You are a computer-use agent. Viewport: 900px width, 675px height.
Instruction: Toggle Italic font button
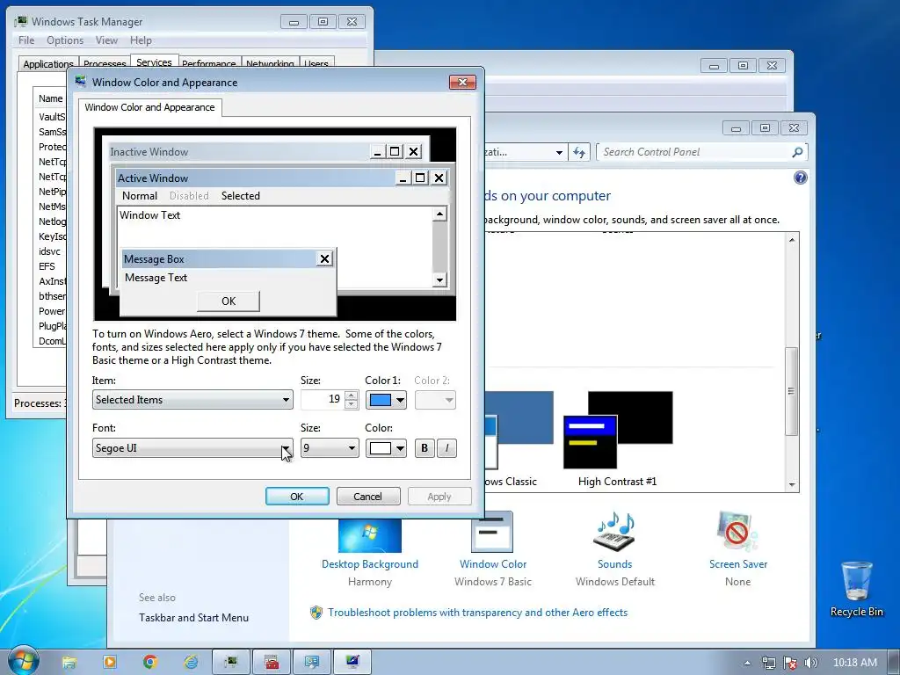click(447, 448)
